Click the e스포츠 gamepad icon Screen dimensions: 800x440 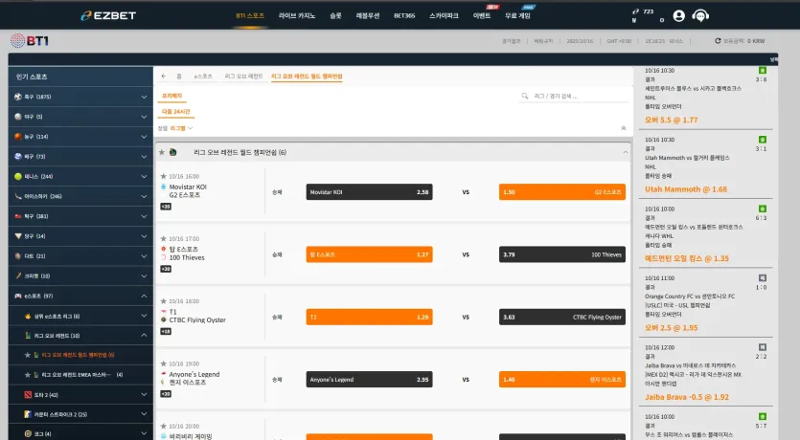pos(18,296)
